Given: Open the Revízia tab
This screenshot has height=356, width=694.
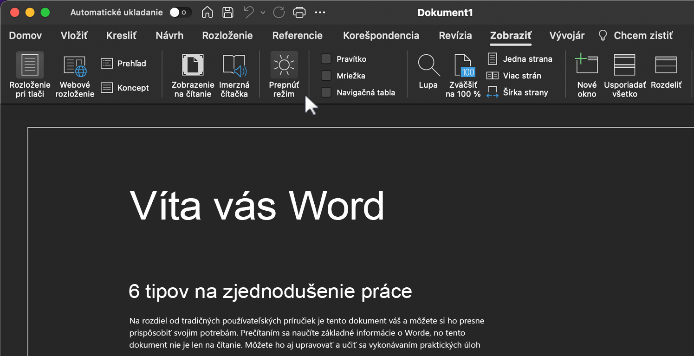Looking at the screenshot, I should click(x=455, y=36).
